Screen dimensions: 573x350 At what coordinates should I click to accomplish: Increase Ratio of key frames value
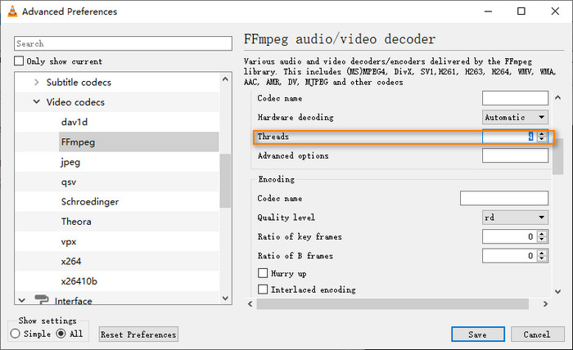[x=542, y=234]
